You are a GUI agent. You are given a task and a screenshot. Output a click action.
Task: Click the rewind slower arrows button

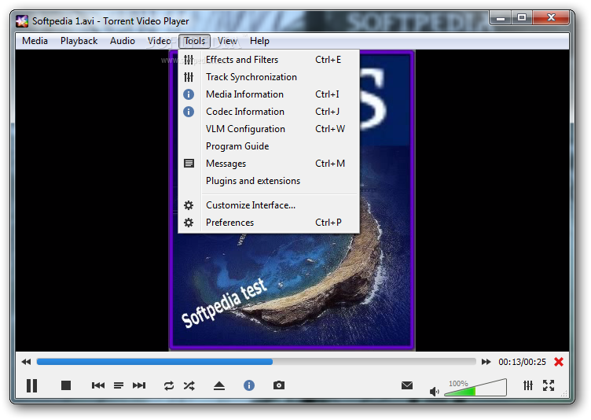pos(26,362)
